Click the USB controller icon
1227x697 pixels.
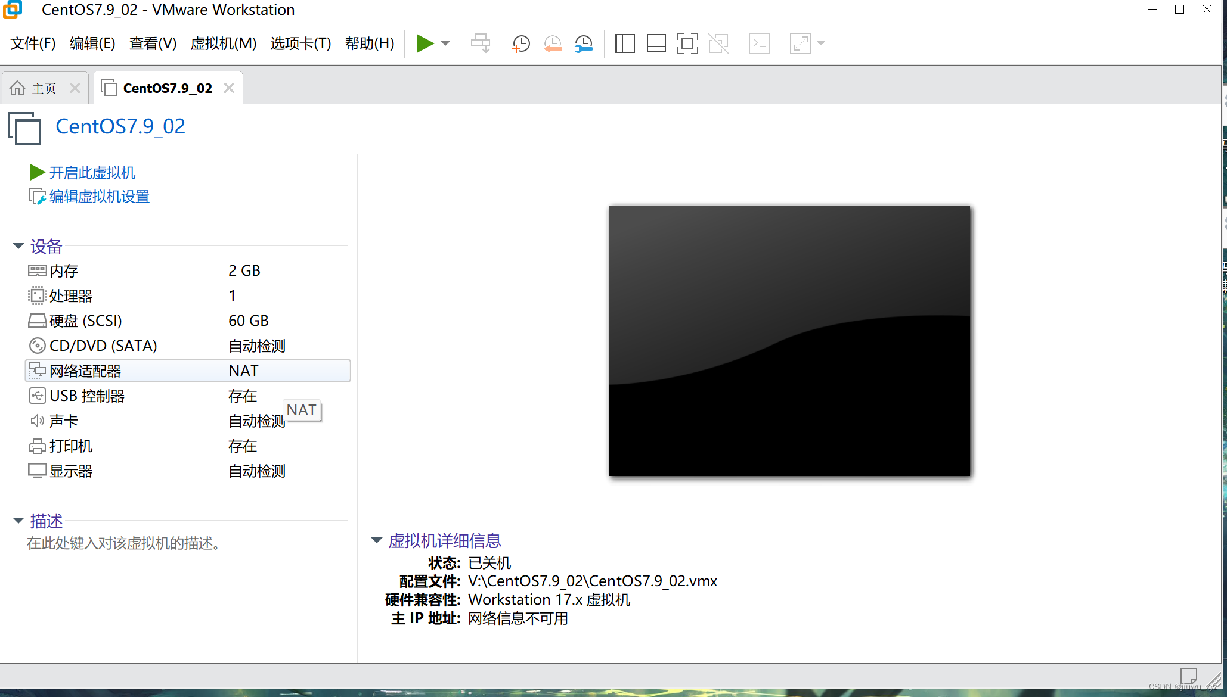(37, 396)
